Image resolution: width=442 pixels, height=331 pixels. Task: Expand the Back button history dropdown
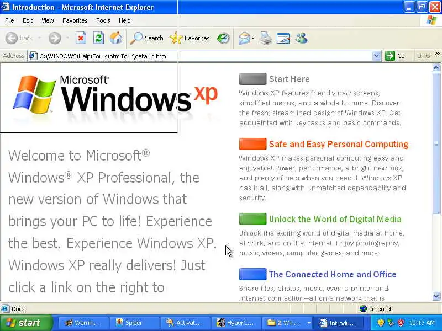point(39,38)
